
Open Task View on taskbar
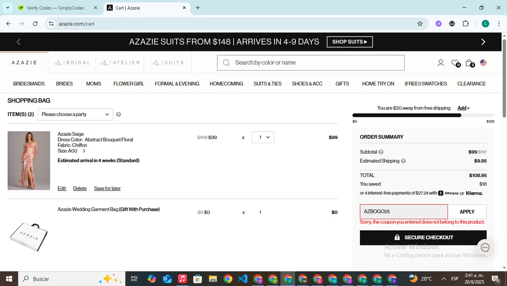134,279
